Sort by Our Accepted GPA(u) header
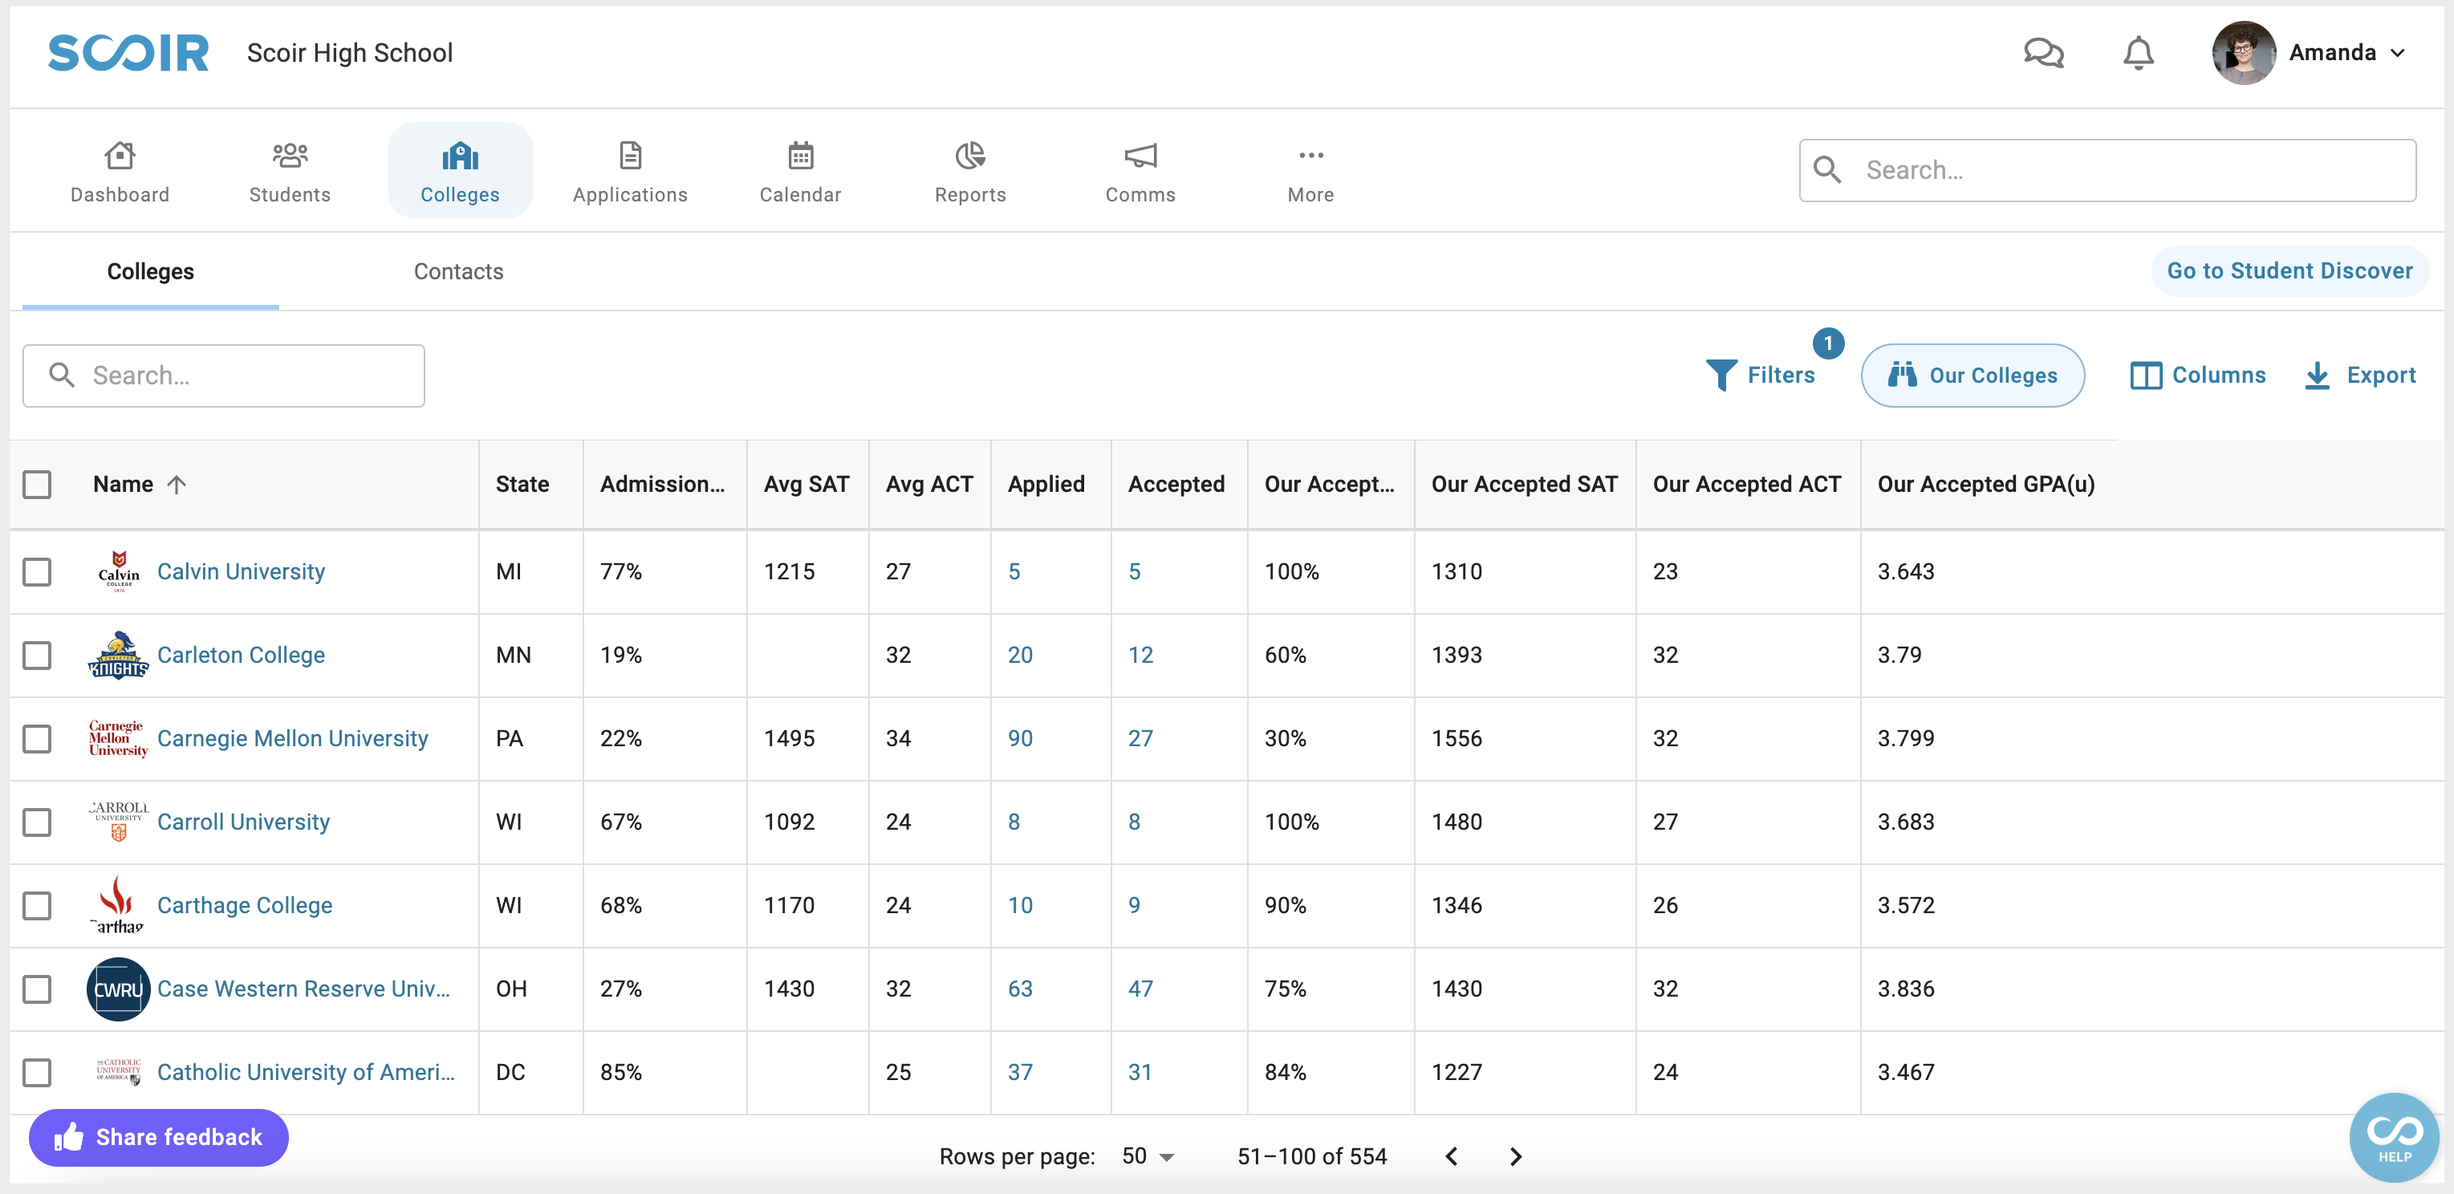Screen dimensions: 2454x1194 coord(1985,484)
